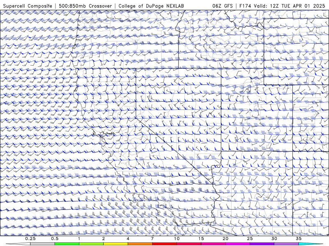Select the yellow-green 1–2 color bar segment

pos(91,244)
